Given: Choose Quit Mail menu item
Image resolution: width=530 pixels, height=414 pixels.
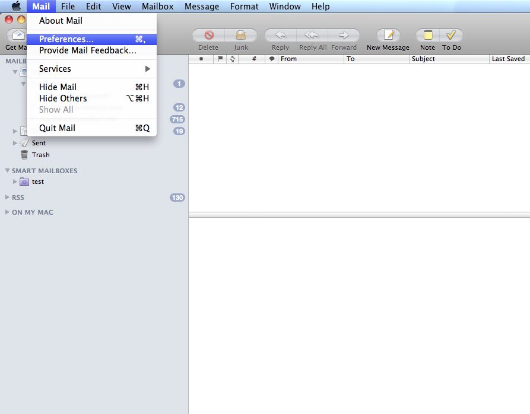Looking at the screenshot, I should (x=91, y=128).
